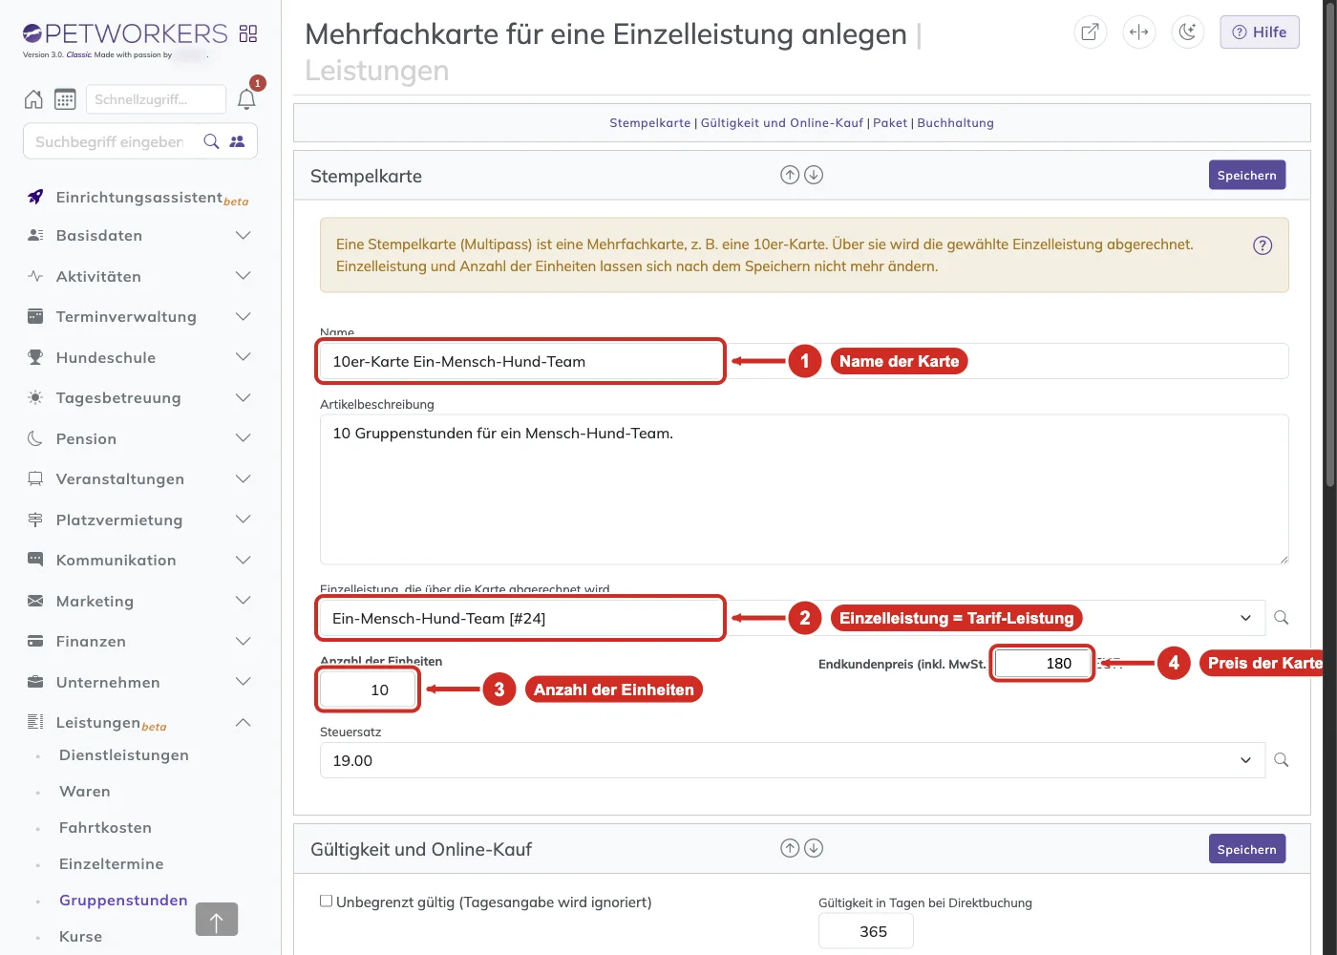Click the customers people icon in search

coord(238,141)
